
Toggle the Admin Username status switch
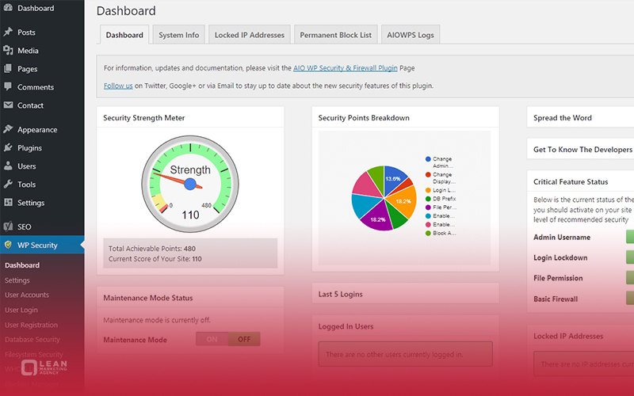[630, 237]
